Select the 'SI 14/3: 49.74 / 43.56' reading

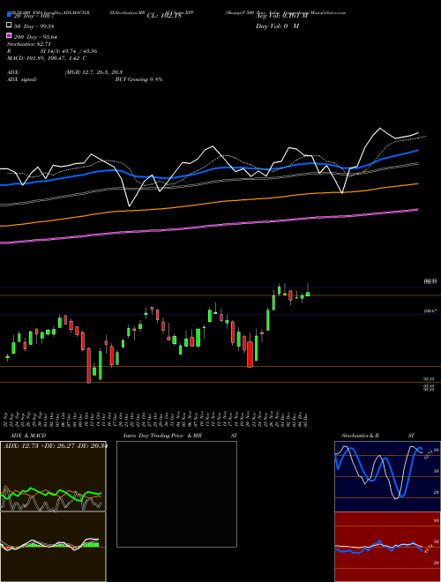point(69,51)
